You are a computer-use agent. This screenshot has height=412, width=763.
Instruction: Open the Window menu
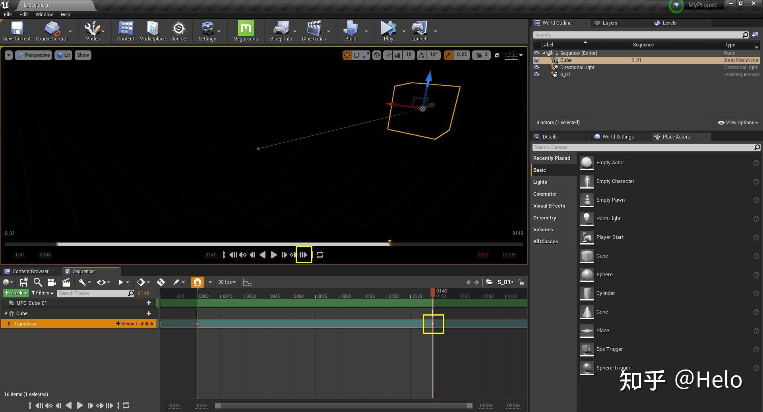pyautogui.click(x=44, y=14)
